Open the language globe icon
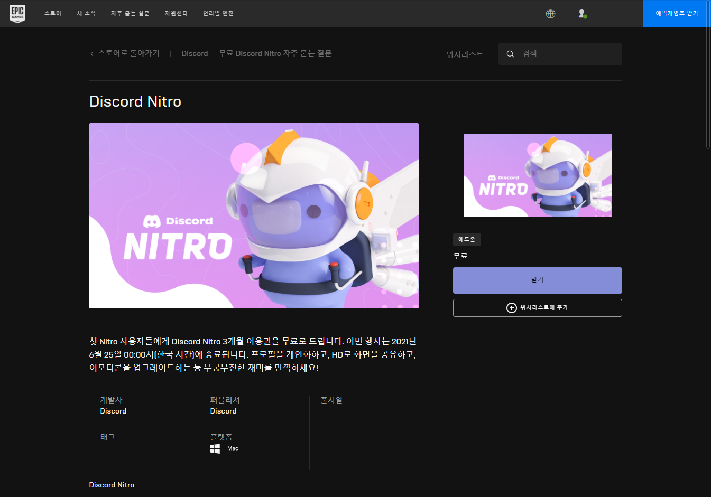The height and width of the screenshot is (497, 711). coord(550,14)
